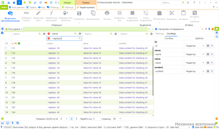Click the Копировать clipboard icon

(159, 13)
